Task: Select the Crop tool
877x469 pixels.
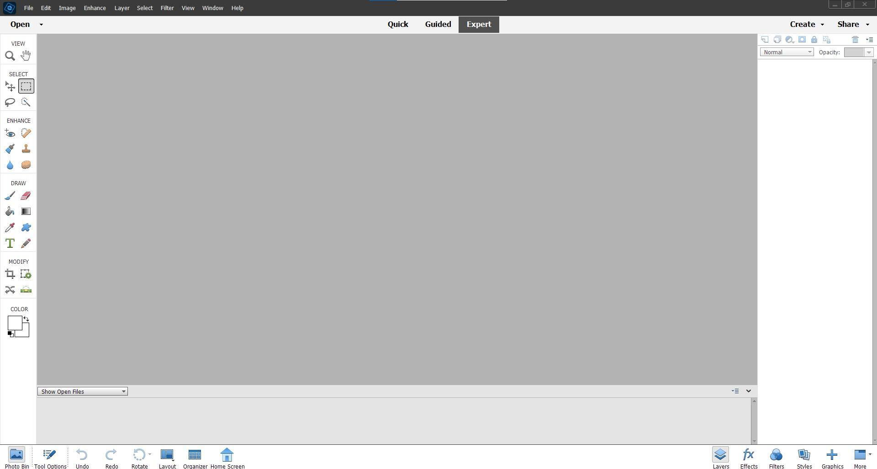Action: 10,274
